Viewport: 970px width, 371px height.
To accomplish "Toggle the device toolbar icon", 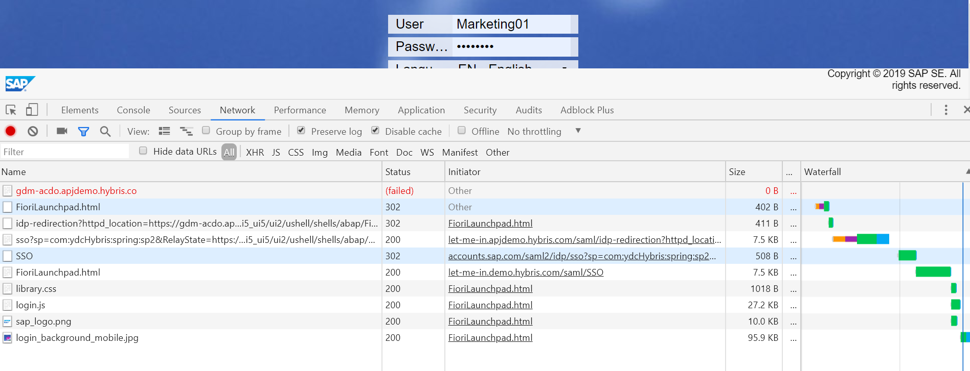I will 32,110.
